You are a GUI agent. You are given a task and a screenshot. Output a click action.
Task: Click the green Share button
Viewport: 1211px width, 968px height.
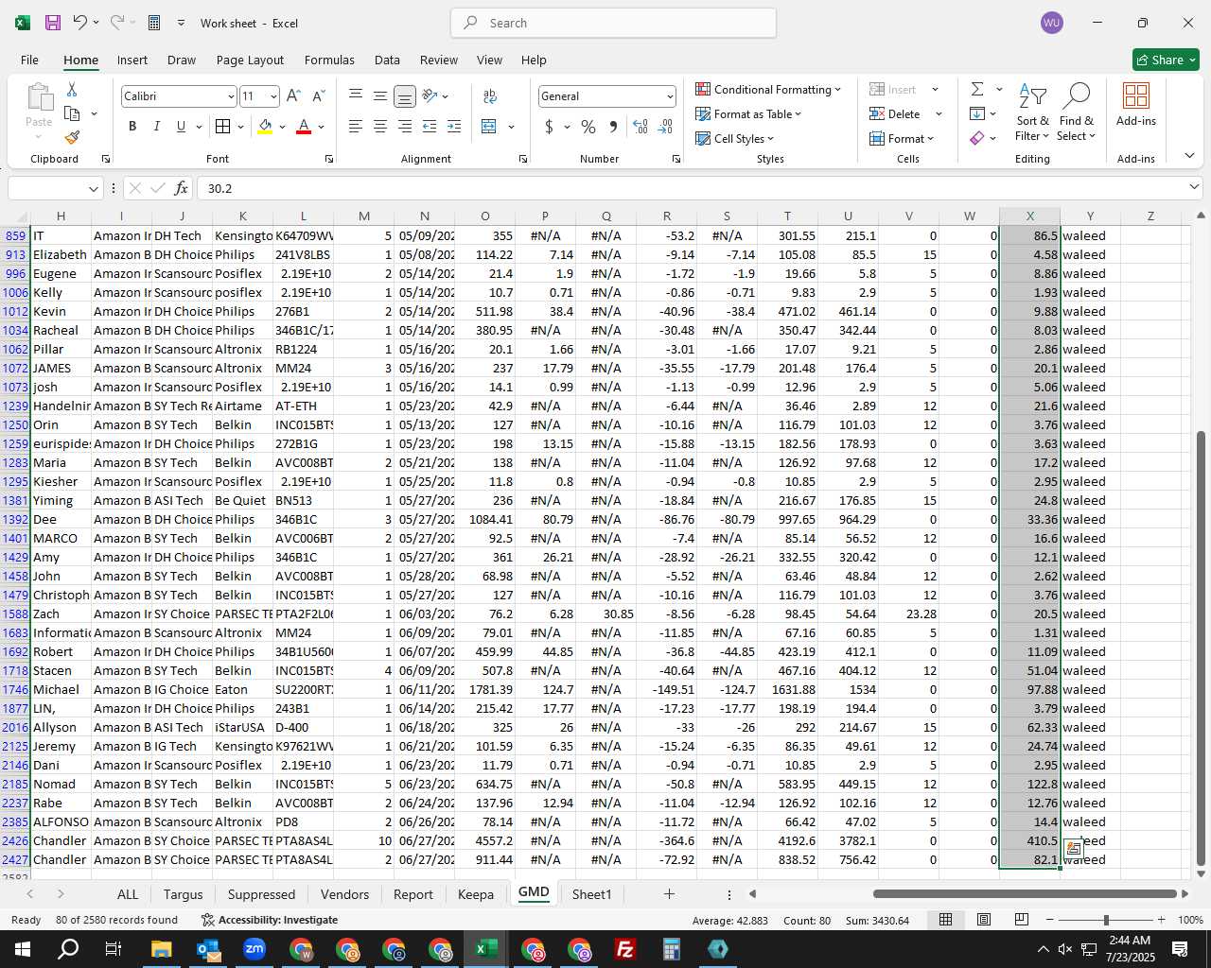coord(1166,60)
